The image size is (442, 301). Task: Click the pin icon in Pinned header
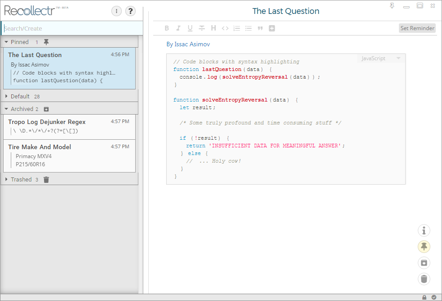click(46, 42)
